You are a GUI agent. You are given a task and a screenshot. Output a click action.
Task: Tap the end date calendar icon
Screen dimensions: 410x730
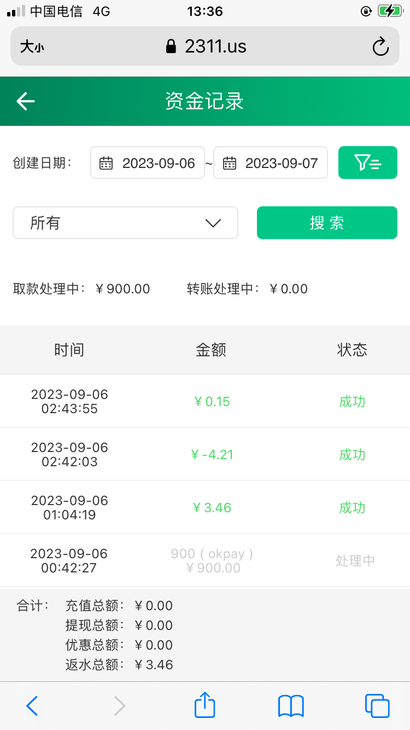point(230,163)
